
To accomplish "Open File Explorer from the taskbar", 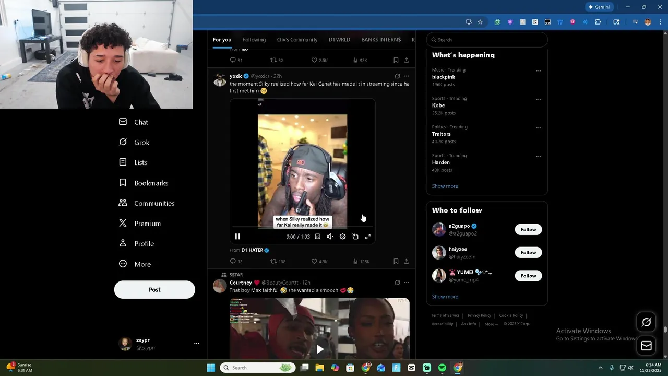I will point(320,368).
